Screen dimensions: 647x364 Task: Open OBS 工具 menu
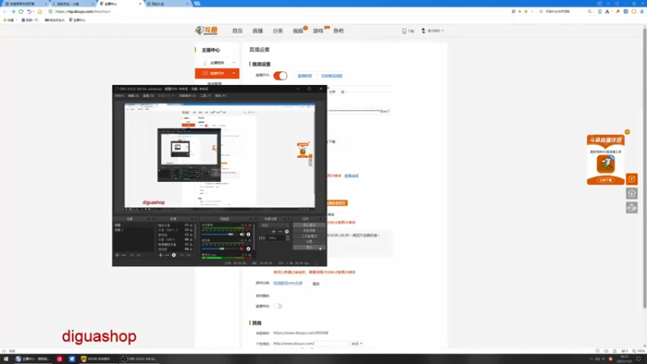205,95
